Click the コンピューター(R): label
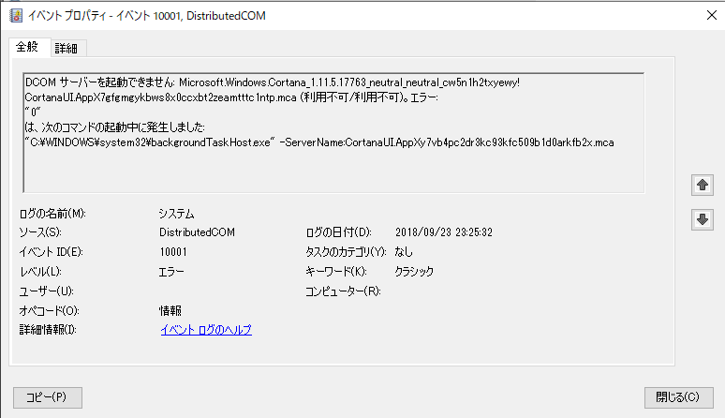The image size is (725, 418). [343, 291]
